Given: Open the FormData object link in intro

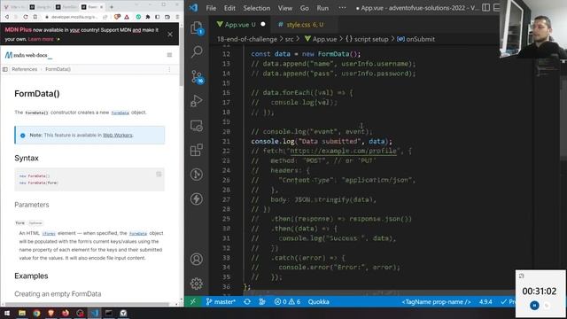Looking at the screenshot, I should coord(120,113).
